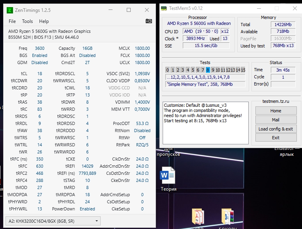Click the CPU ID value AMD (19·50·0)
Image resolution: width=302 pixels, height=229 pixels.
click(x=201, y=31)
